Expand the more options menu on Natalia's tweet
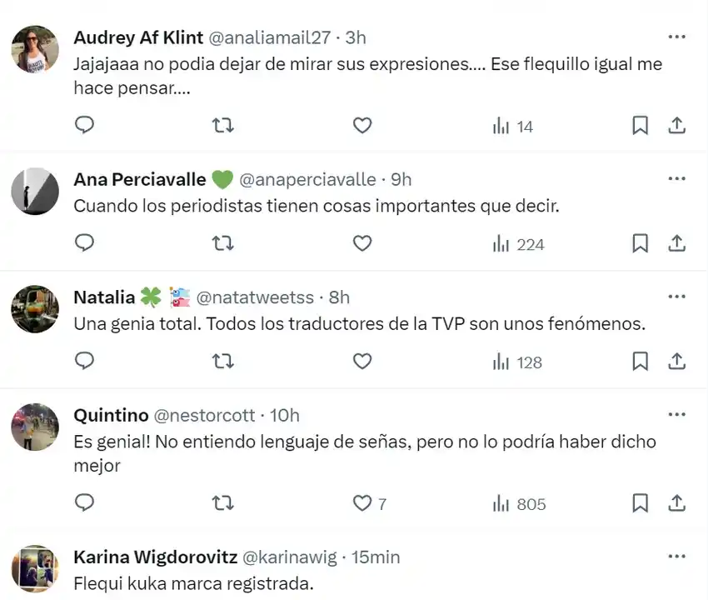The height and width of the screenshot is (600, 708). pyautogui.click(x=676, y=296)
